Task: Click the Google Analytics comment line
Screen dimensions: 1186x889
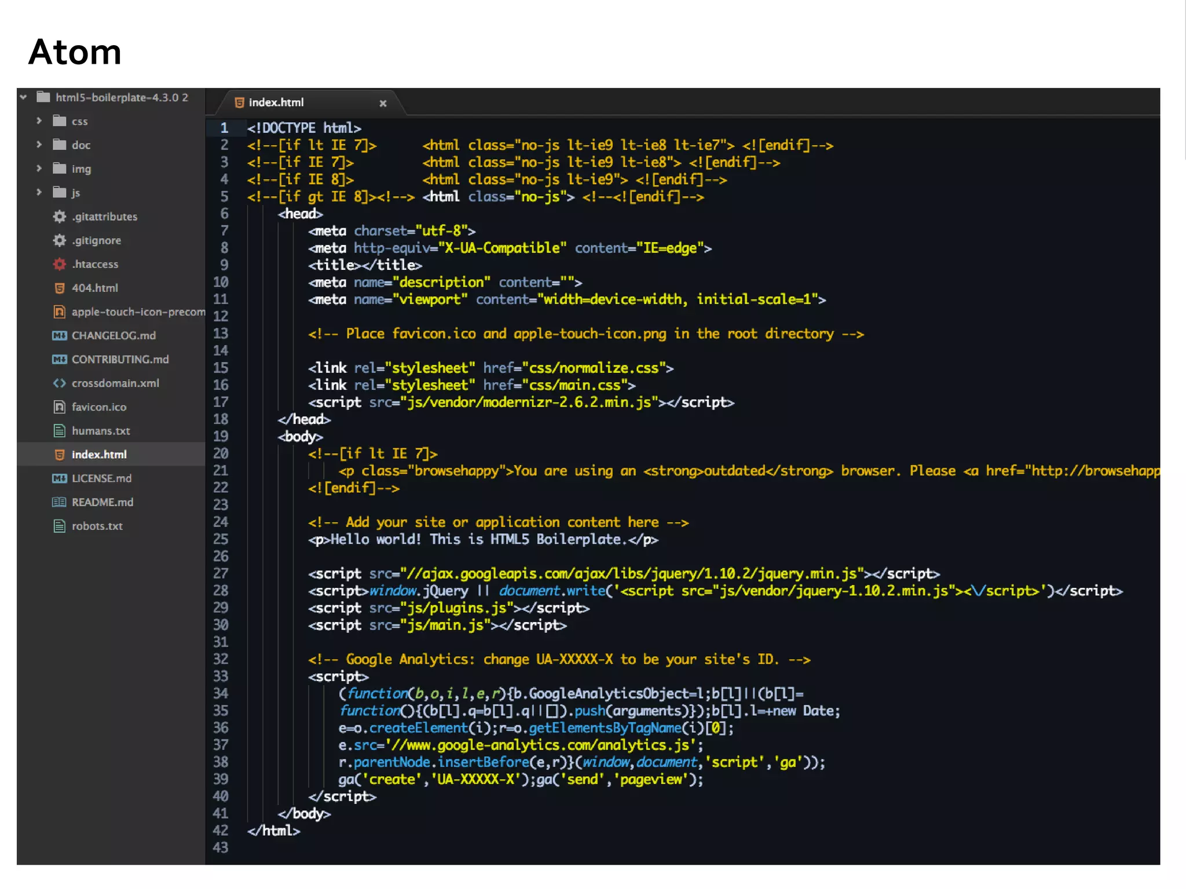Action: click(559, 660)
